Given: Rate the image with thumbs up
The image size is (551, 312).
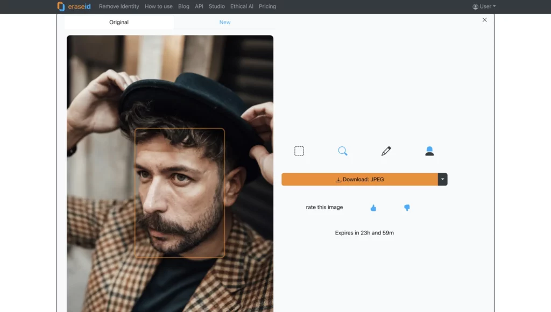Looking at the screenshot, I should tap(373, 207).
